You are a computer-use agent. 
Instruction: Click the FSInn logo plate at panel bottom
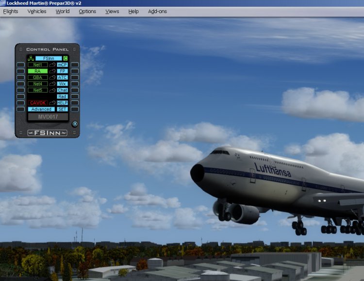[x=48, y=133]
